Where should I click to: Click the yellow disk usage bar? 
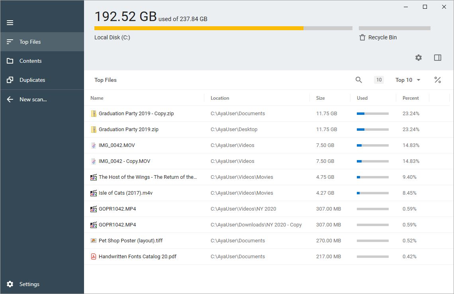tap(199, 28)
